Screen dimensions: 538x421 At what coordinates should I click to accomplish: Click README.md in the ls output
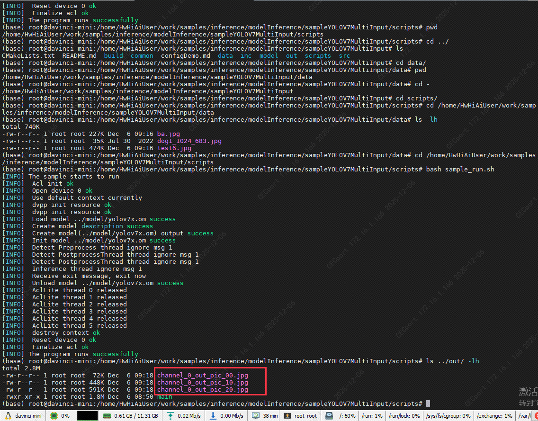80,56
